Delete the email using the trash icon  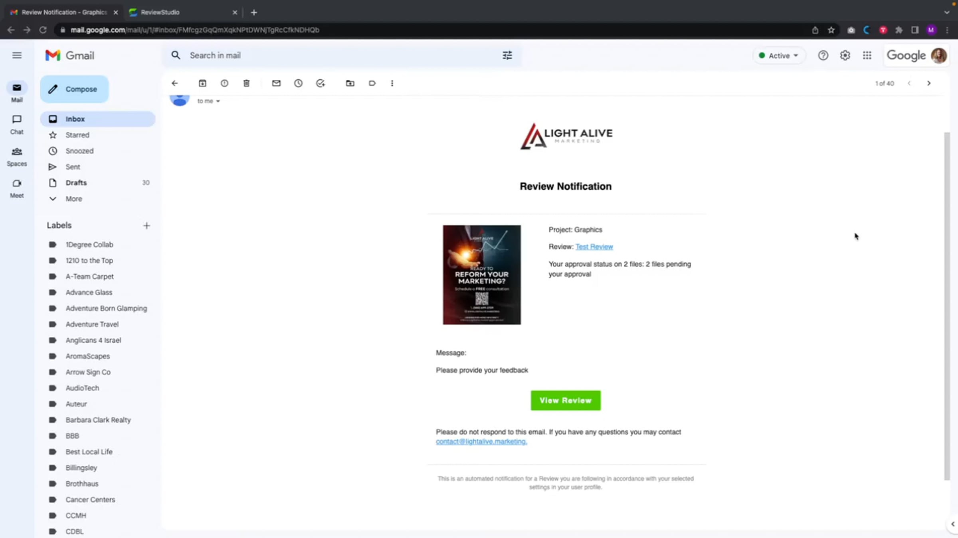[246, 83]
